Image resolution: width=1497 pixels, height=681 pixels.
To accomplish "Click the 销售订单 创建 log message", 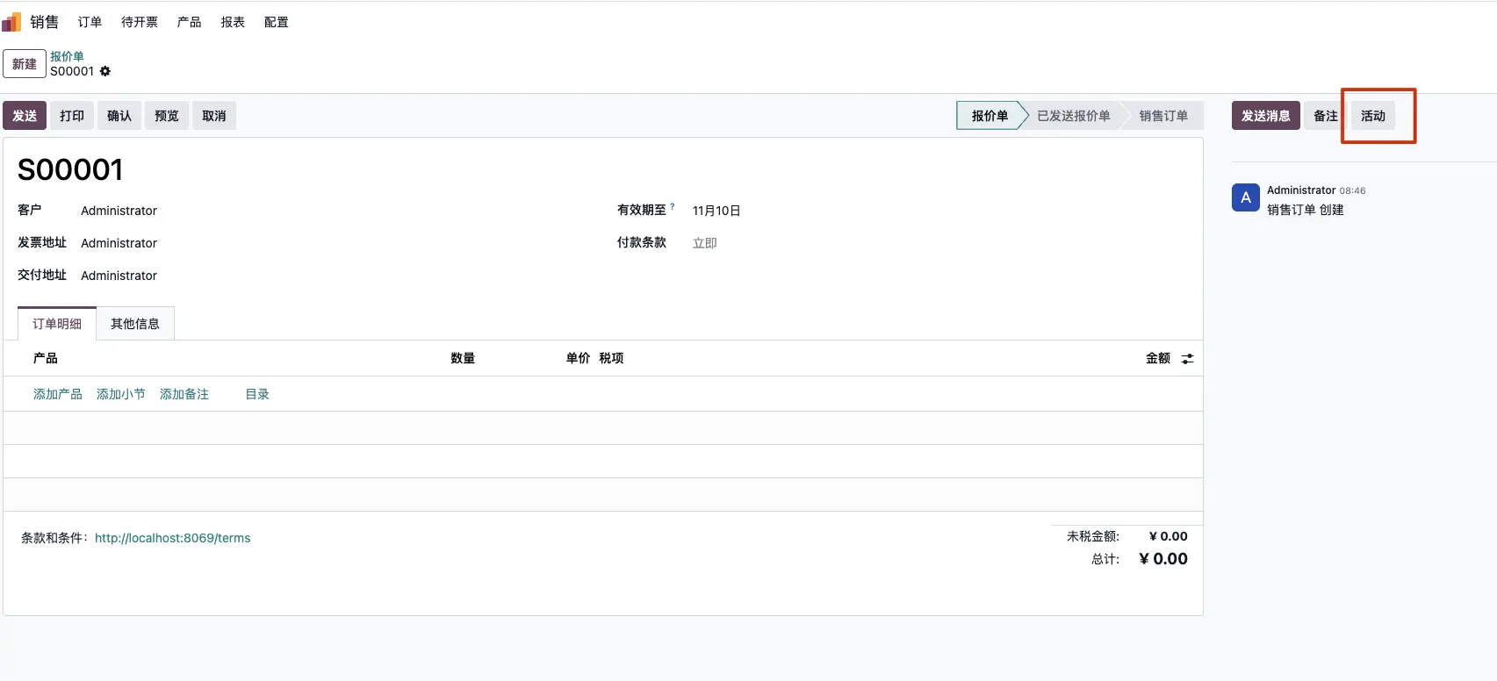I will click(x=1306, y=210).
